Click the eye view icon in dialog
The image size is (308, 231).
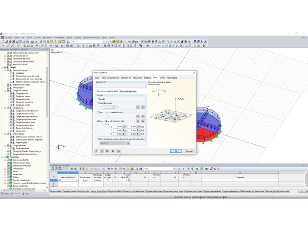113,151
